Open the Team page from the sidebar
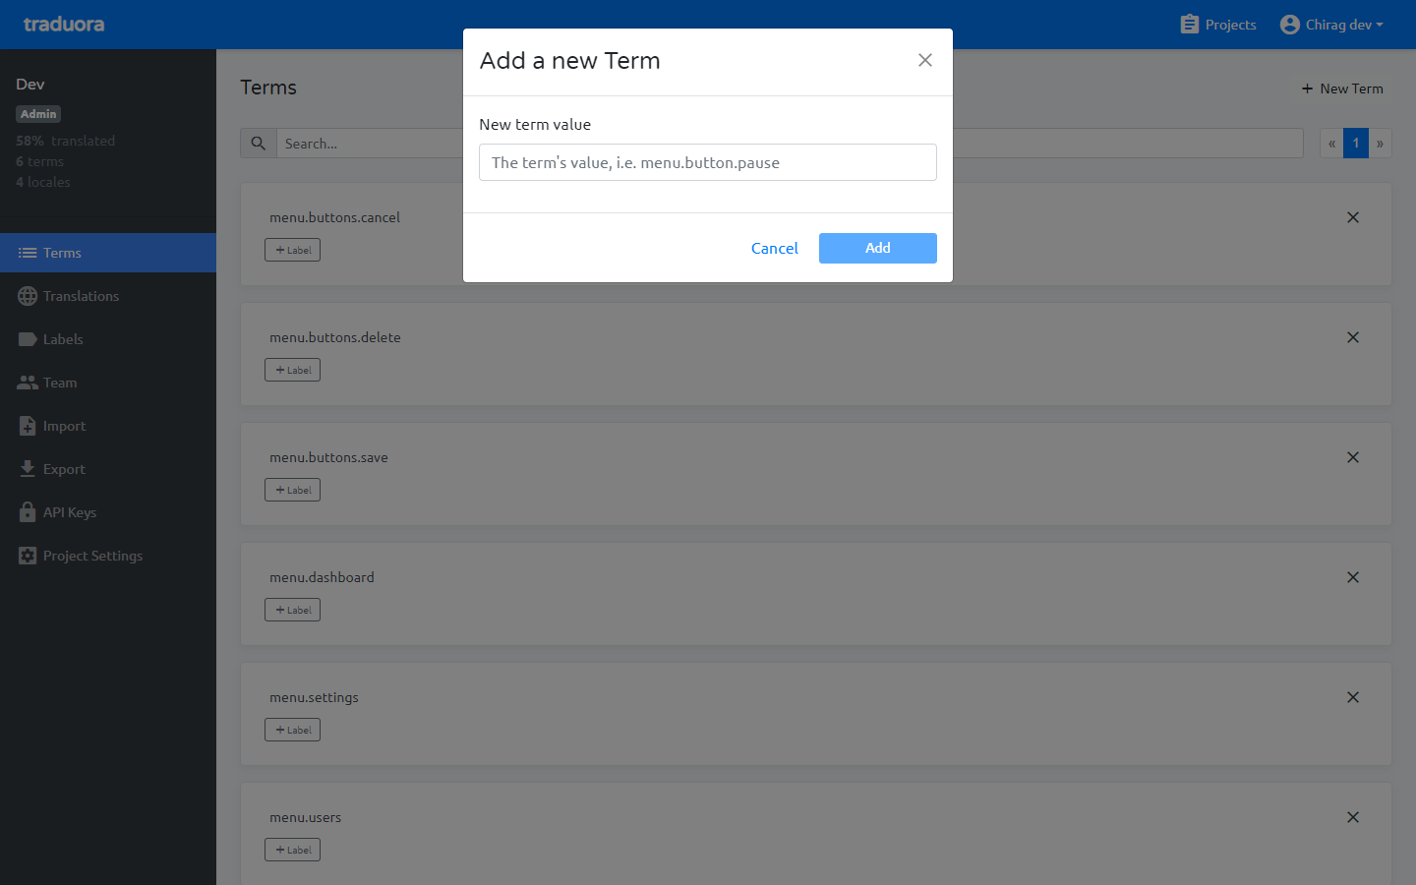This screenshot has width=1416, height=885. click(x=60, y=383)
